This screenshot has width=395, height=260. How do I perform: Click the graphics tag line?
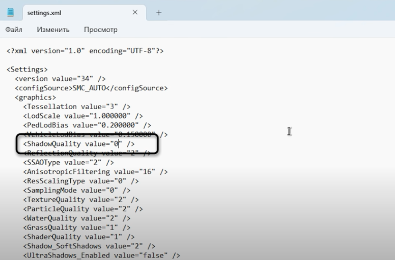pyautogui.click(x=36, y=97)
